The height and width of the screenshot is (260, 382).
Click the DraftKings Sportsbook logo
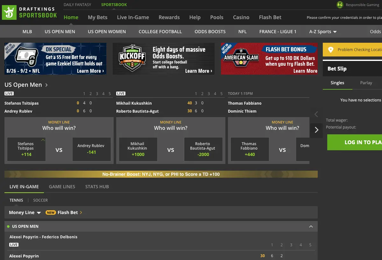click(30, 13)
